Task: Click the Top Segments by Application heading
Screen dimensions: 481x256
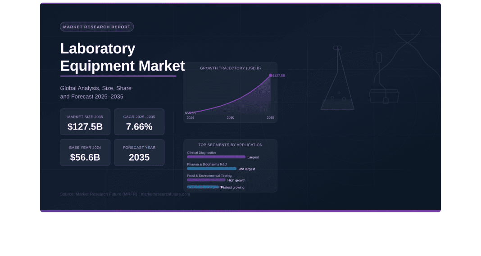Action: tap(230, 145)
